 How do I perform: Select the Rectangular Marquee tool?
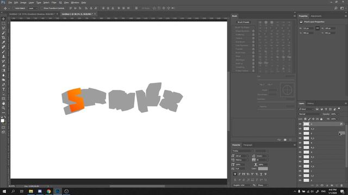(x=3, y=24)
